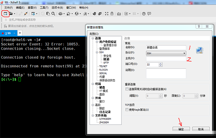Click the 取消 button
Viewport: 216px width, 138px height.
click(201, 129)
